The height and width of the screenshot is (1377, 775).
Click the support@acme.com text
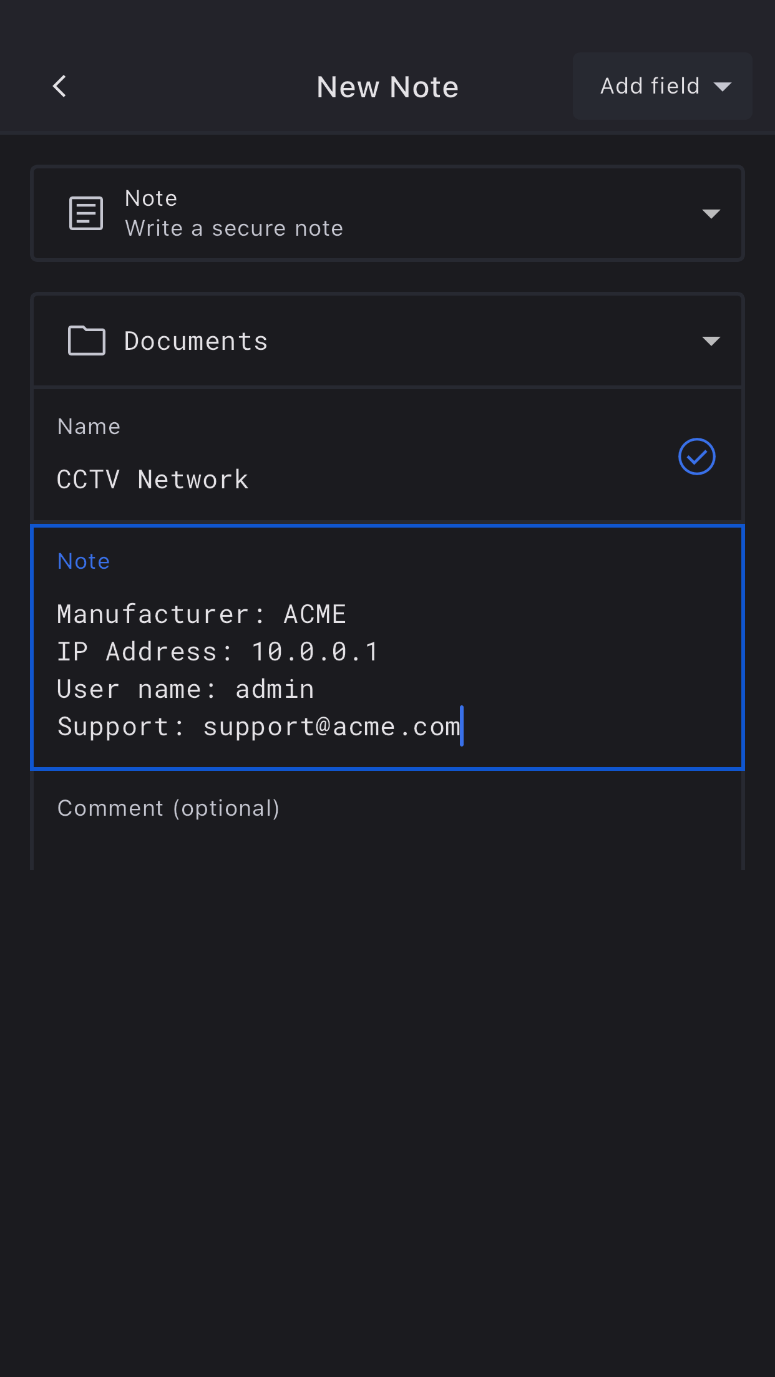pos(331,727)
